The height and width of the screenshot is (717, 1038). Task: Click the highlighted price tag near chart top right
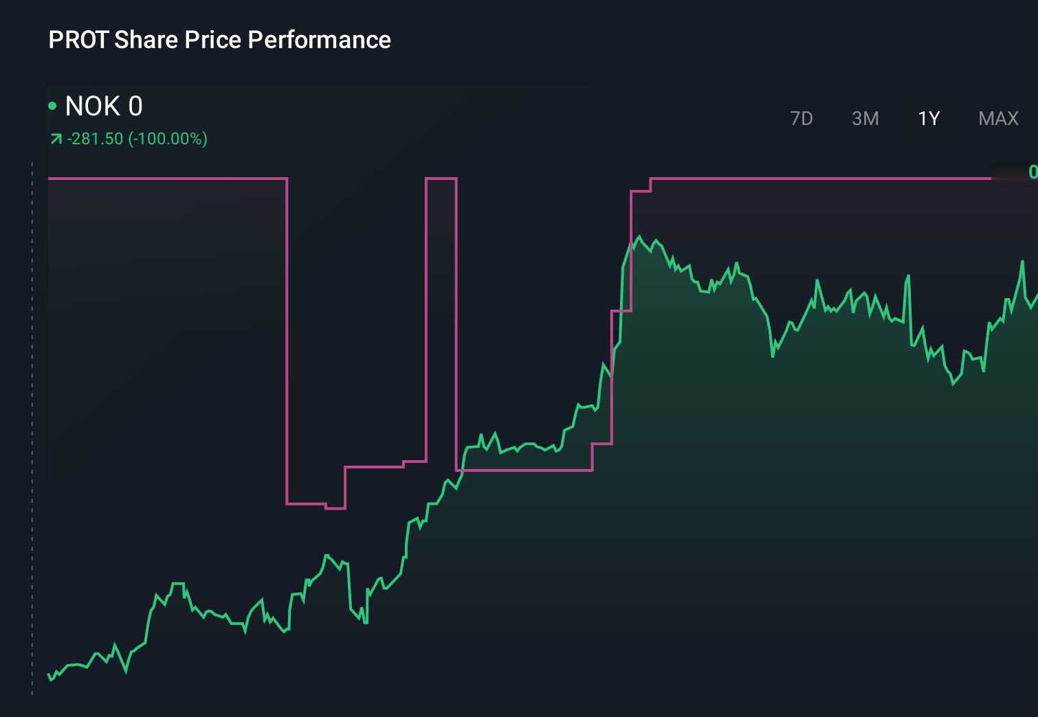coord(1017,172)
